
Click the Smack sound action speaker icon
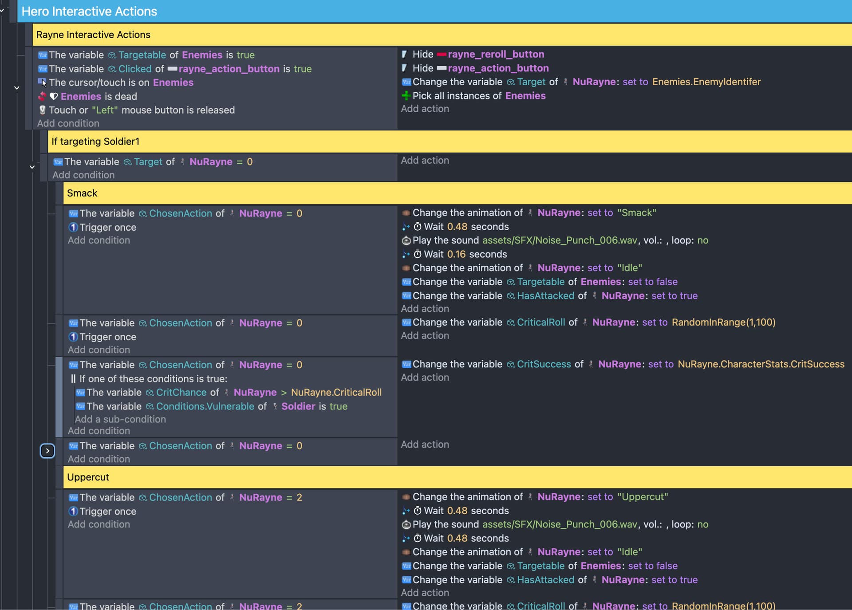coord(406,240)
